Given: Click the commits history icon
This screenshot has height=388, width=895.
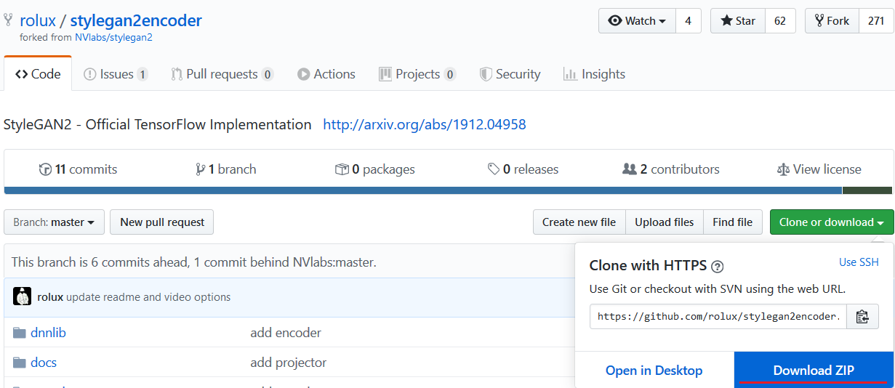Looking at the screenshot, I should point(45,169).
